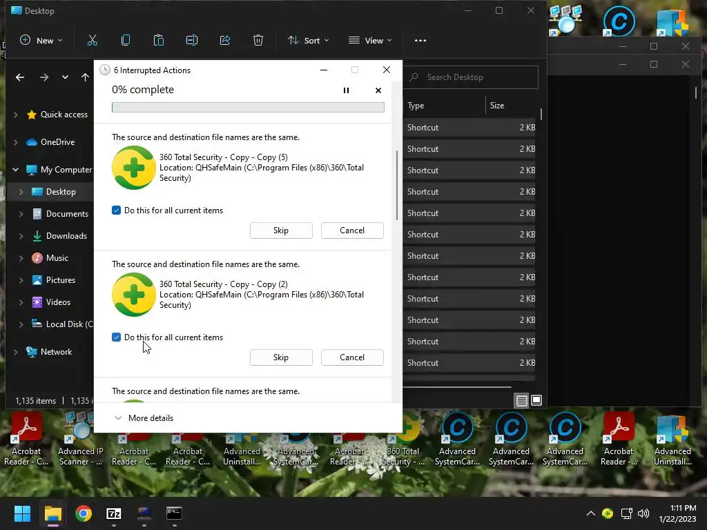Switch to large thumbnails view icon
Image resolution: width=707 pixels, height=530 pixels.
click(x=536, y=400)
